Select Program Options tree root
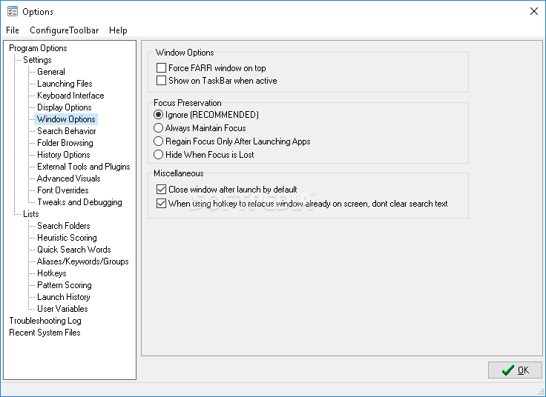 tap(38, 48)
